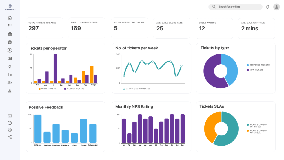Open the Ave. Call Wait Time card
Screen dimensions: 284x160
coord(256,28)
